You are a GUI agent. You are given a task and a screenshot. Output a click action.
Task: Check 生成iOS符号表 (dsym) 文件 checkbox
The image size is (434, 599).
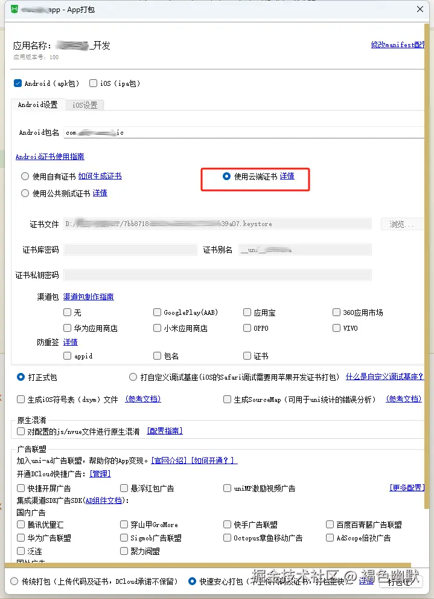click(x=21, y=399)
